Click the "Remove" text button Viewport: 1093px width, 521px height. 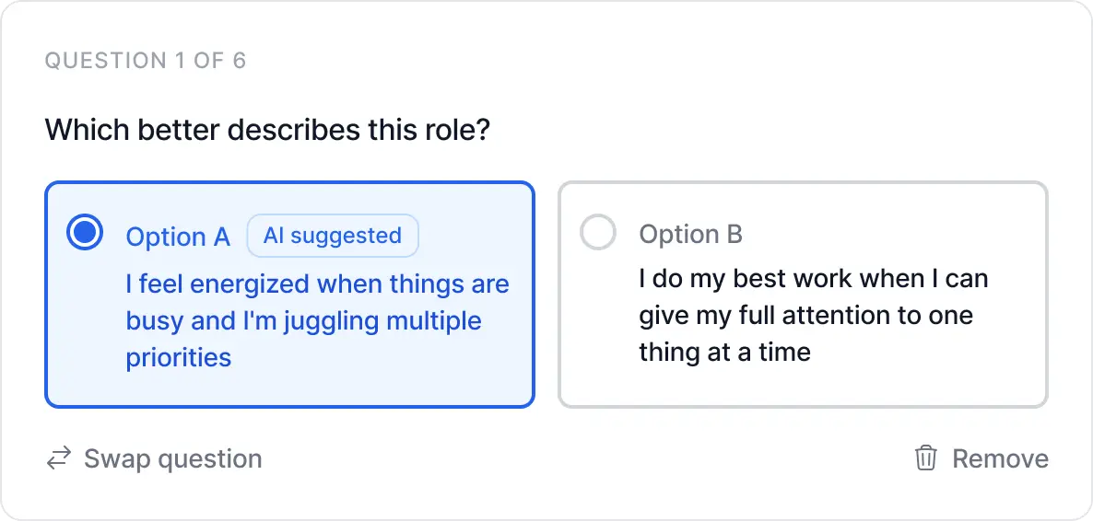coord(1000,458)
